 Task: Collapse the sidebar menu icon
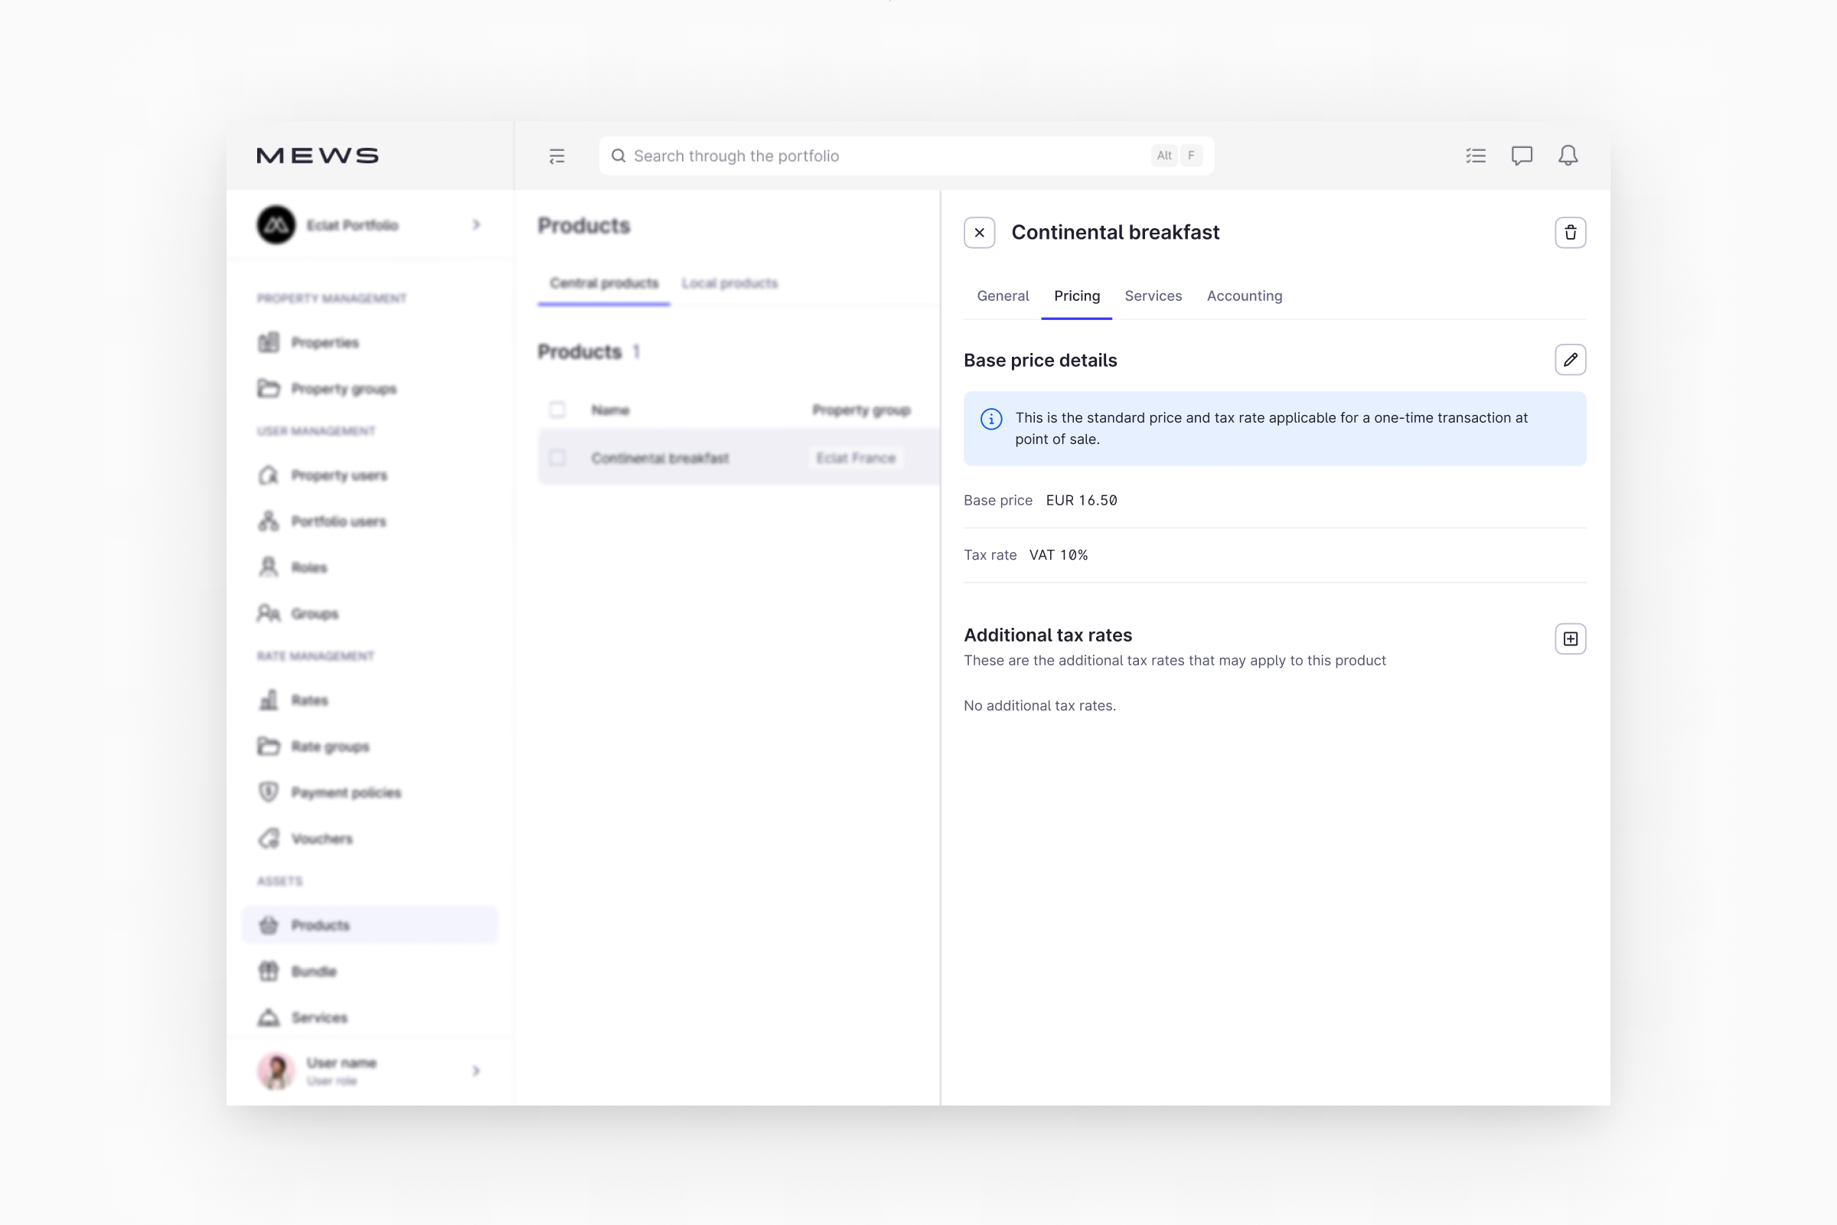(x=557, y=156)
